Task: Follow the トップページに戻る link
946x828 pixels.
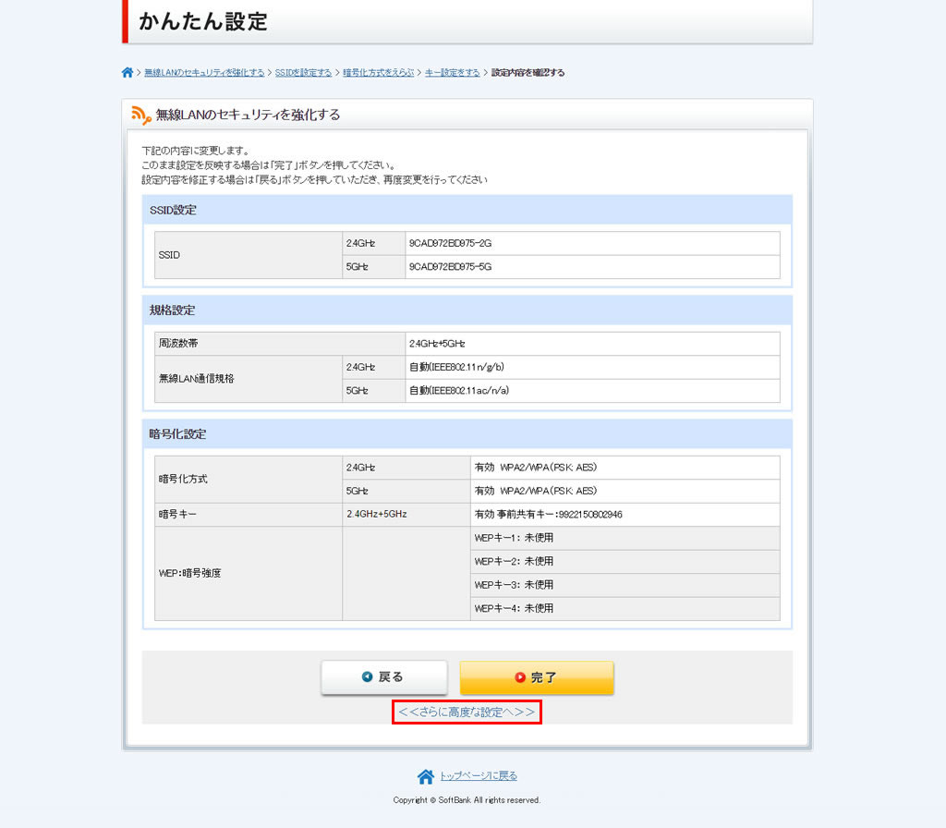Action: point(478,776)
